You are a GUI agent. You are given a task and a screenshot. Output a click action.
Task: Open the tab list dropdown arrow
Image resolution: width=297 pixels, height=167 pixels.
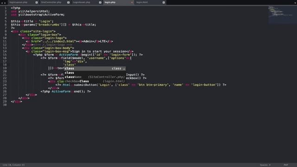295,3
